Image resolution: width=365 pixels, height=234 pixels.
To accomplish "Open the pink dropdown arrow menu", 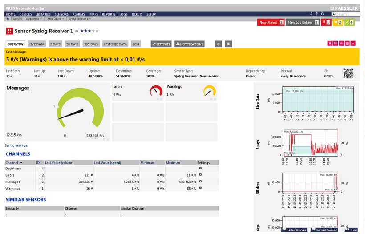I will tap(353, 43).
